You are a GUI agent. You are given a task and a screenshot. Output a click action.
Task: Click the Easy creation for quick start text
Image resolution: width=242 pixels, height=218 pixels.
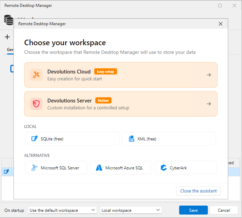pyautogui.click(x=75, y=79)
